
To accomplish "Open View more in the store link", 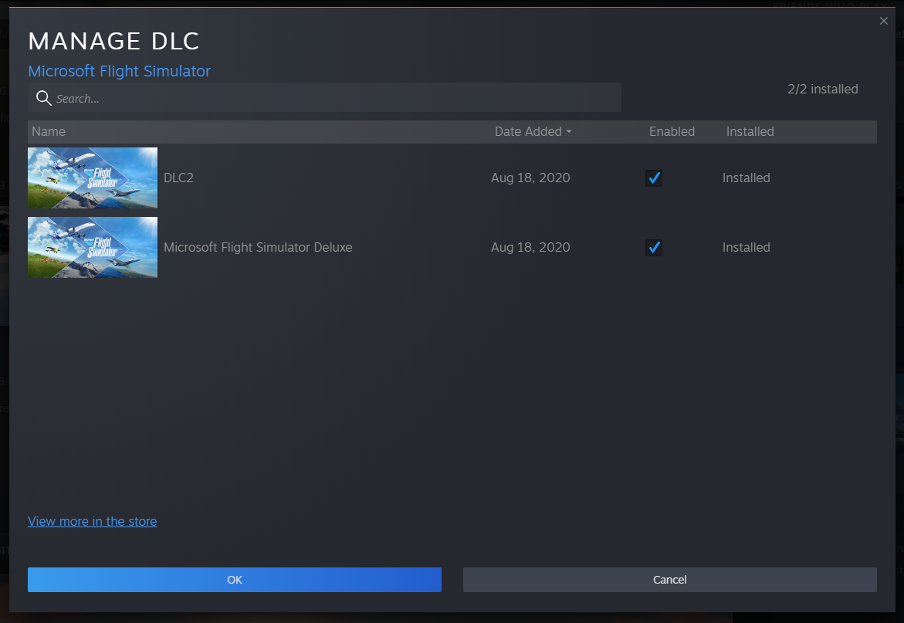I will [92, 522].
